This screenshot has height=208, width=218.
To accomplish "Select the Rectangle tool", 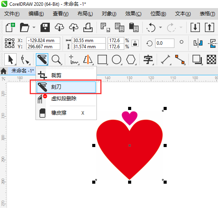I will click(102, 59).
